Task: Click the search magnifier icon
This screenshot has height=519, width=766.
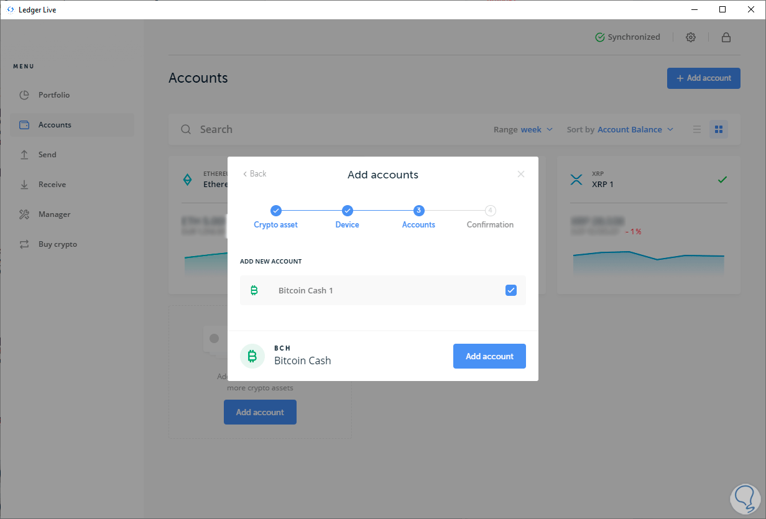Action: (x=186, y=129)
